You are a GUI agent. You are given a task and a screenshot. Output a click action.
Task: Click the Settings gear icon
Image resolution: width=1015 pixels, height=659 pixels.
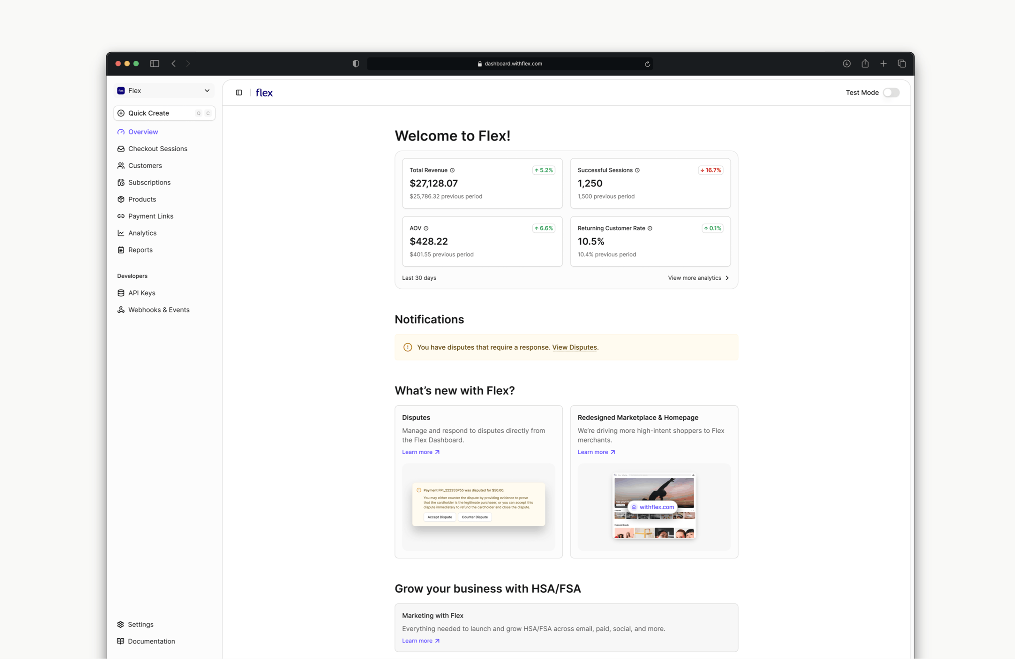click(x=121, y=625)
